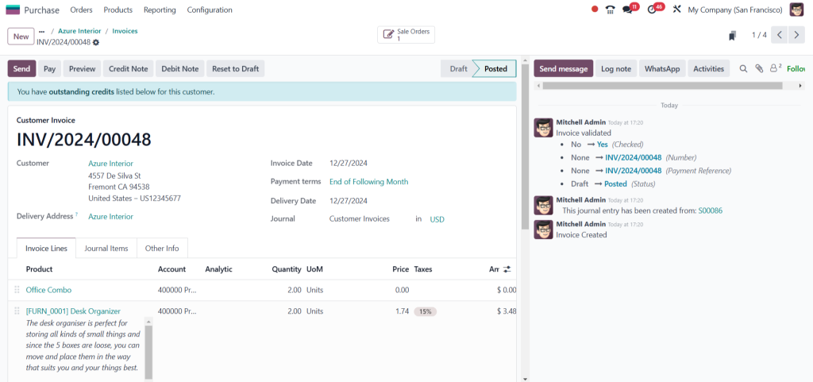
Task: Click the Sale Orders smart button
Action: tap(406, 35)
